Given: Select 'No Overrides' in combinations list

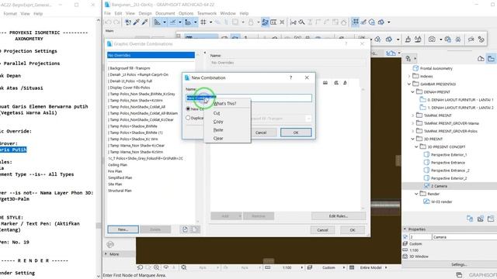Looking at the screenshot, I should coord(151,55).
